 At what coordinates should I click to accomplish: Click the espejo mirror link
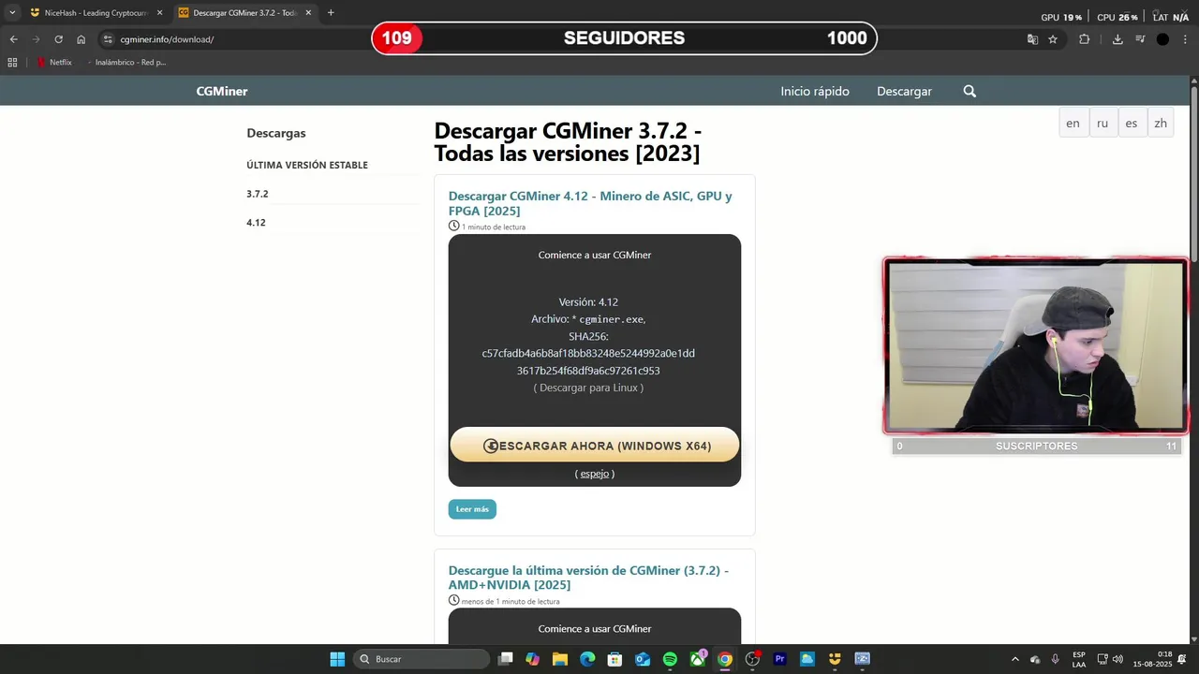(595, 474)
